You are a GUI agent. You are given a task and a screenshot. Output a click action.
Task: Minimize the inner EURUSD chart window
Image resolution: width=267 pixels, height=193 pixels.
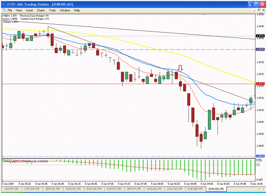coord(254,10)
